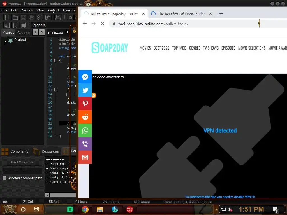The width and height of the screenshot is (287, 215).
Task: Expand the Project1 tree node
Action: pyautogui.click(x=5, y=42)
